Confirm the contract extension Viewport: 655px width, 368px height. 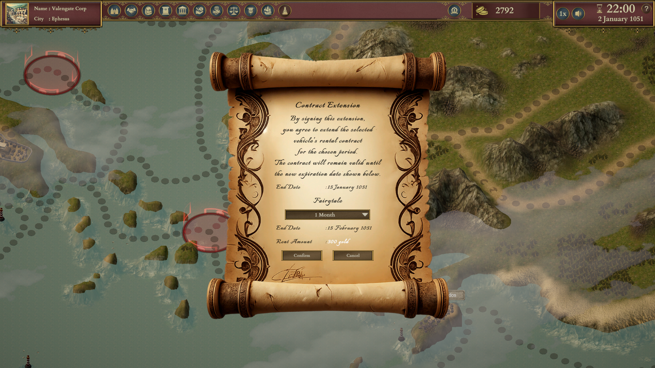click(302, 256)
